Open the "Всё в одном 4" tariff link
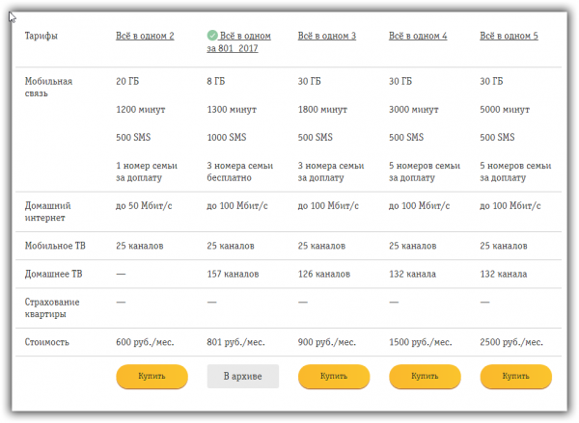This screenshot has height=423, width=579. coord(418,36)
